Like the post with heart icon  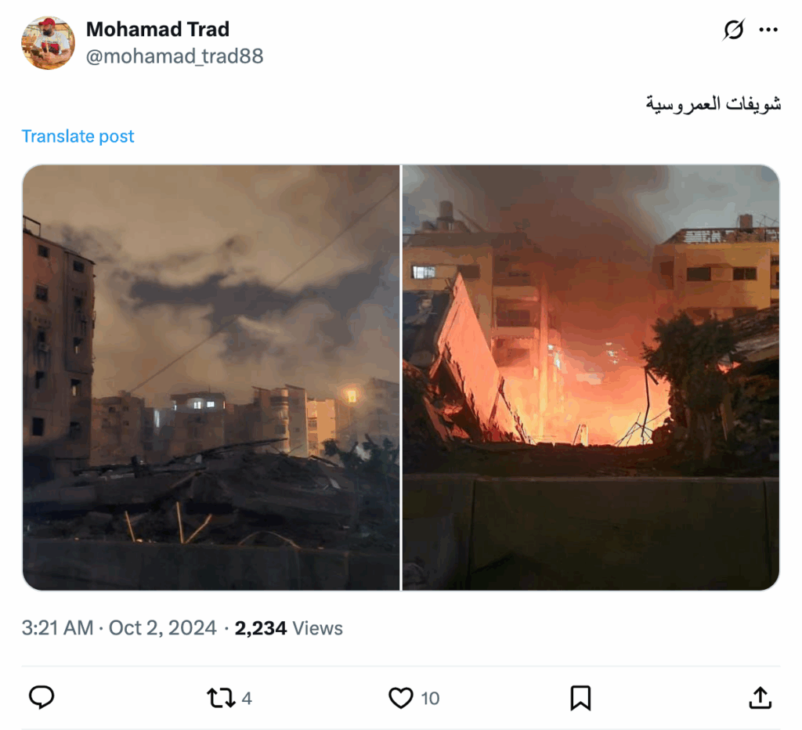pos(400,698)
